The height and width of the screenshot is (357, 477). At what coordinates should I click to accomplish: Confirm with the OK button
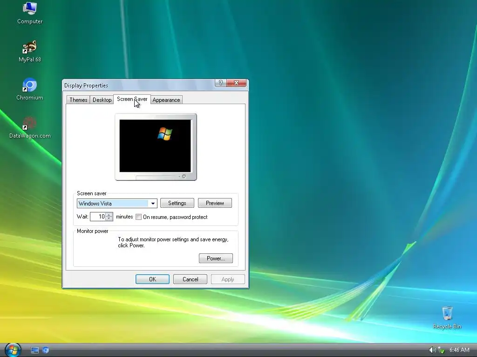152,279
